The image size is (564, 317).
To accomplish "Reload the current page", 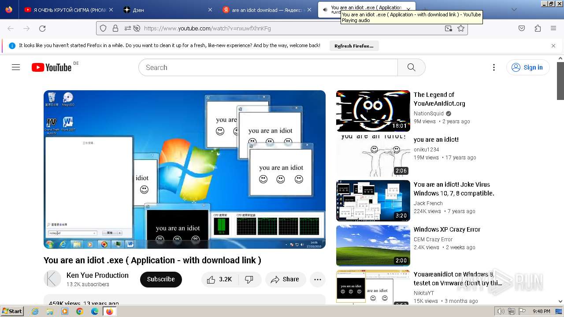I will click(42, 28).
